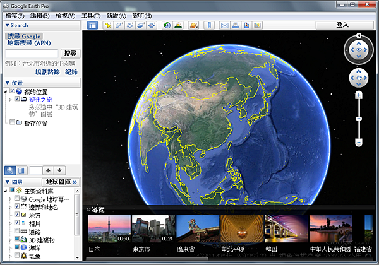Uncheck 地方 layer checkbox
The image size is (379, 265).
pos(17,214)
